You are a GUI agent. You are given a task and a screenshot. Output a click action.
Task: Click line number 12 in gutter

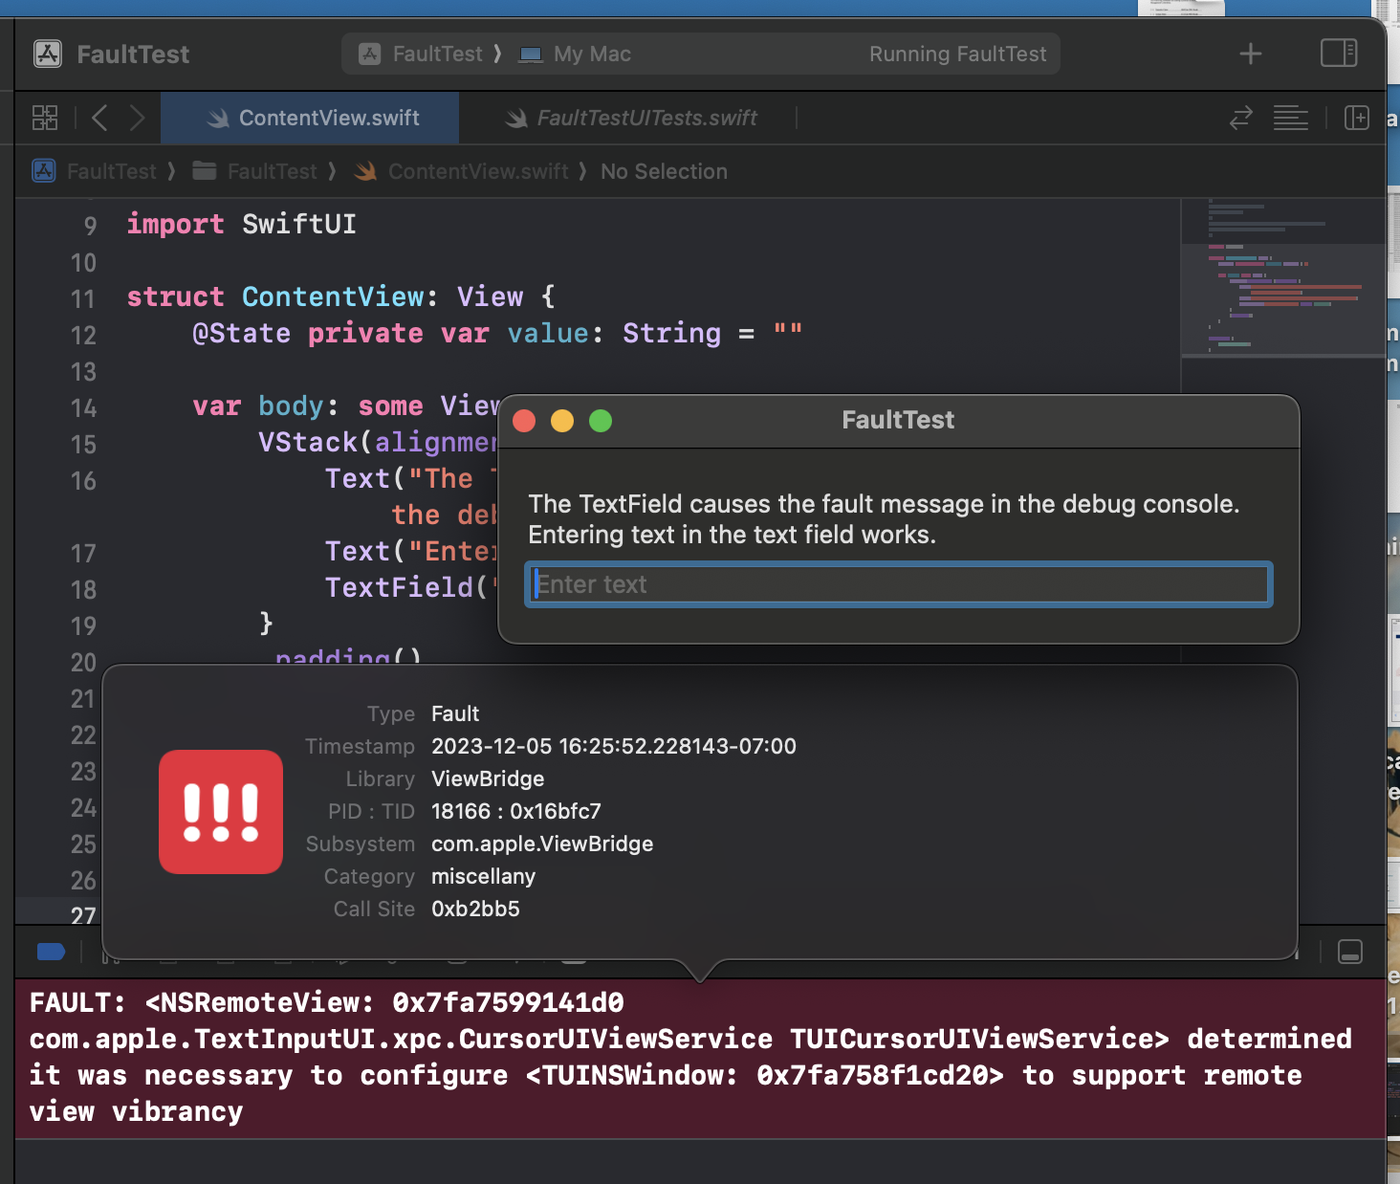(83, 335)
